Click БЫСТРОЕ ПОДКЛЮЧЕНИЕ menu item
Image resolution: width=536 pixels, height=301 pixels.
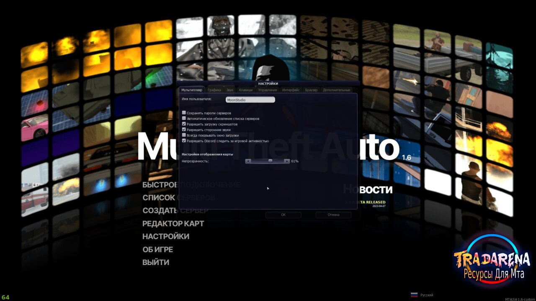(191, 185)
